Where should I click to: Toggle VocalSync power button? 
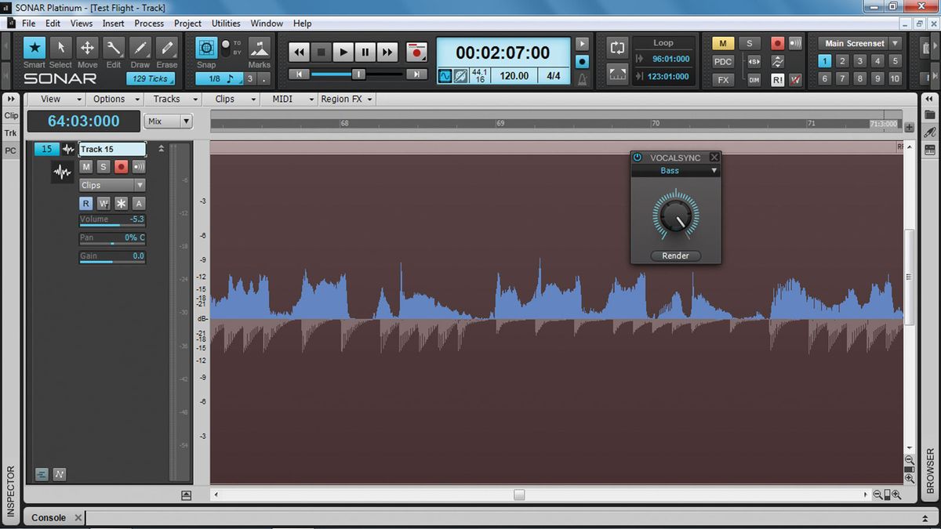(638, 158)
